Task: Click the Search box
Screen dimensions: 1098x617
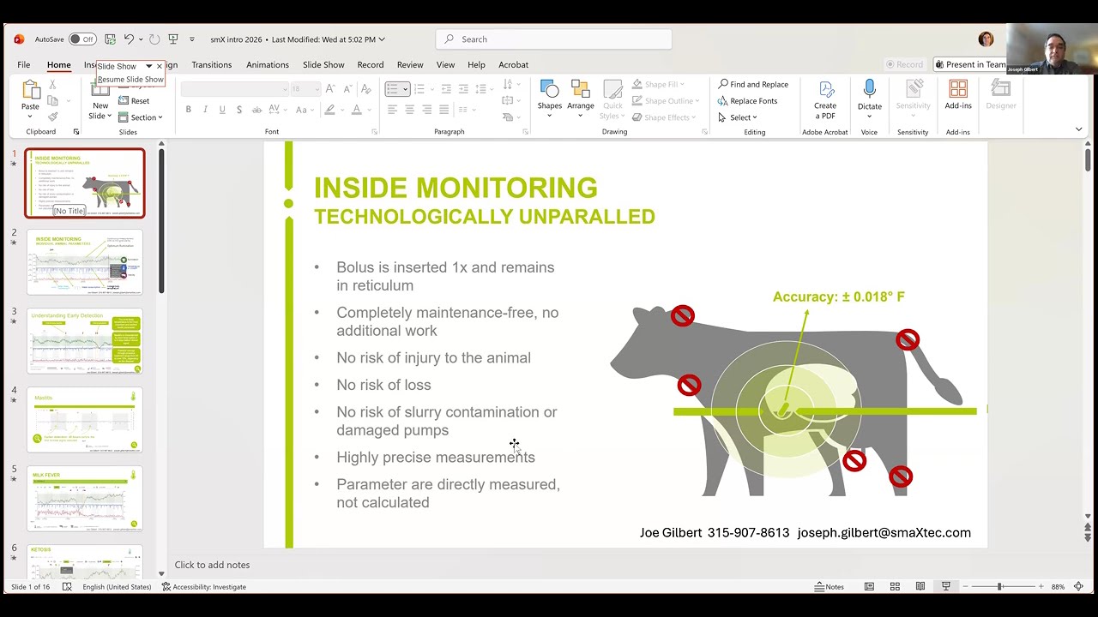Action: tap(554, 39)
